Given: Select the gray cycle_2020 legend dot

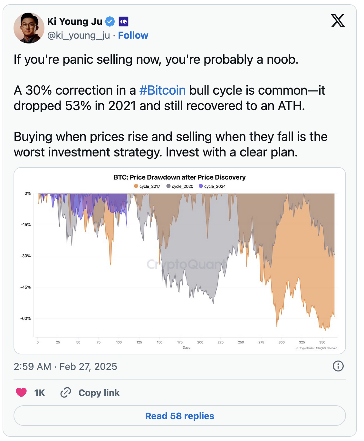Looking at the screenshot, I should (x=169, y=186).
